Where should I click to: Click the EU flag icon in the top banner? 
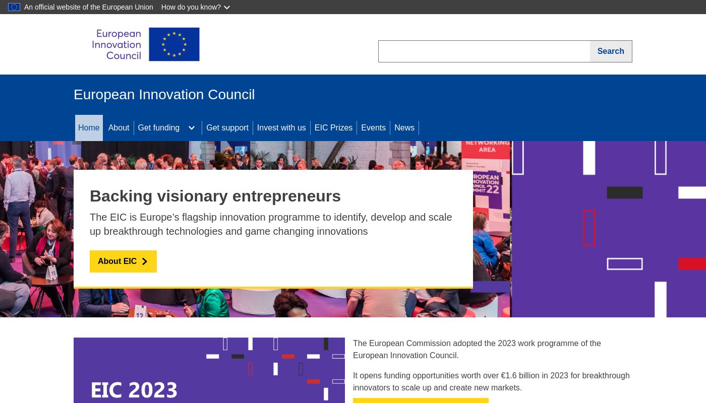14,7
